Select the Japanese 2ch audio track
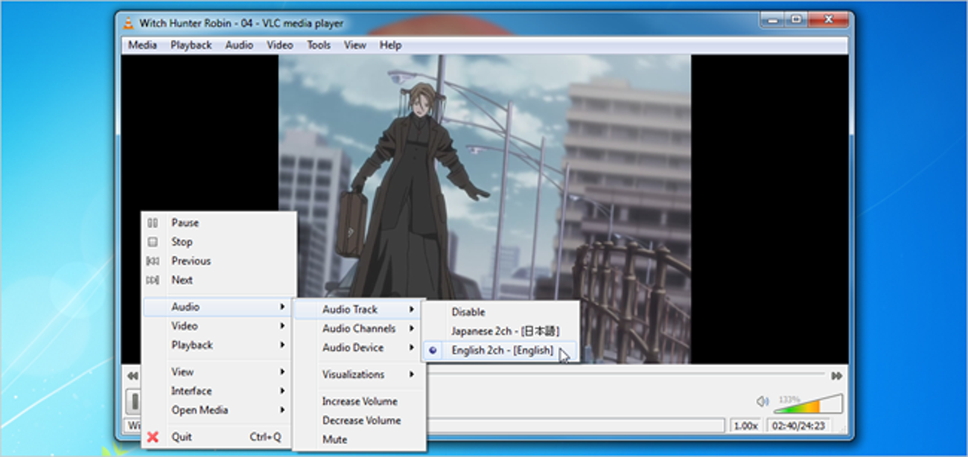Viewport: 968px width, 457px height. point(505,331)
